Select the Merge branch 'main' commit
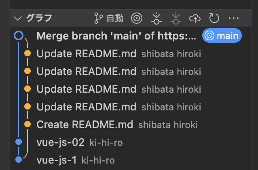The image size is (258, 170). [x=131, y=35]
